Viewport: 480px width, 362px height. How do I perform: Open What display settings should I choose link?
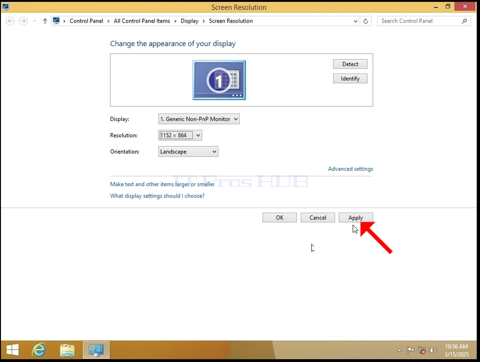click(x=157, y=196)
